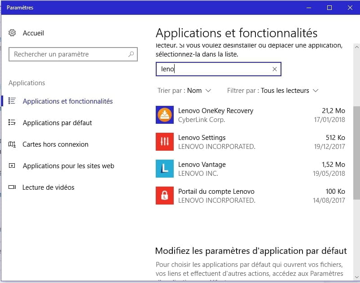The height and width of the screenshot is (283, 360).
Task: Click the Accueil gear icon
Action: click(13, 33)
